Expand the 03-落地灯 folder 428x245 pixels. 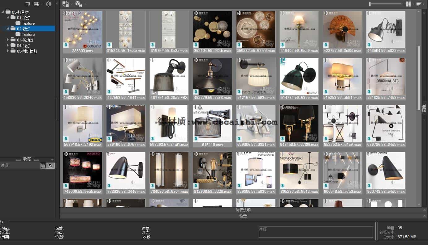[8, 40]
